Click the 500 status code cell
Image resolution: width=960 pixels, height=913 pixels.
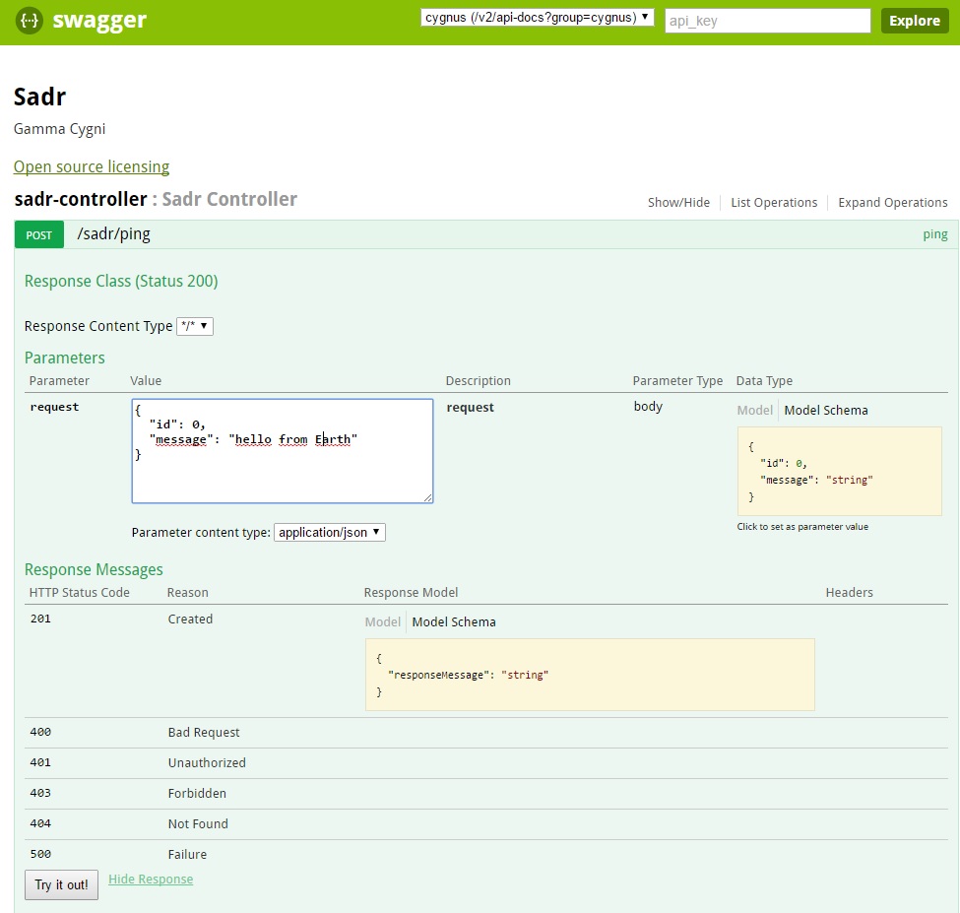[x=40, y=854]
